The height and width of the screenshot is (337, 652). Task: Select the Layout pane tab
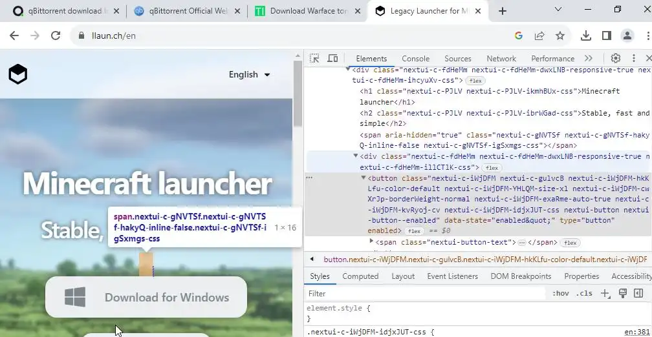coord(403,276)
